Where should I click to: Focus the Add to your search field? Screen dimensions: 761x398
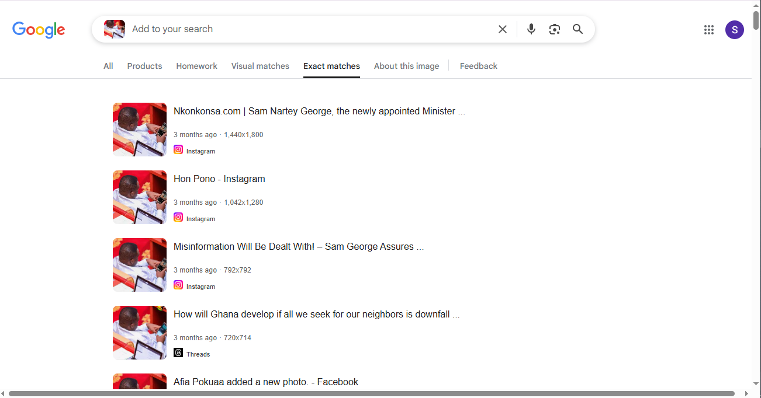coord(310,29)
